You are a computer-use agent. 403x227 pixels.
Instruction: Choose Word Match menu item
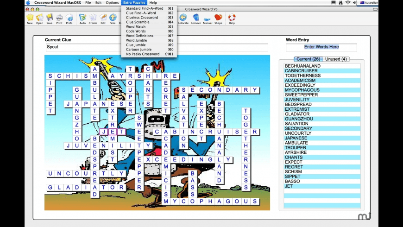coord(149,26)
